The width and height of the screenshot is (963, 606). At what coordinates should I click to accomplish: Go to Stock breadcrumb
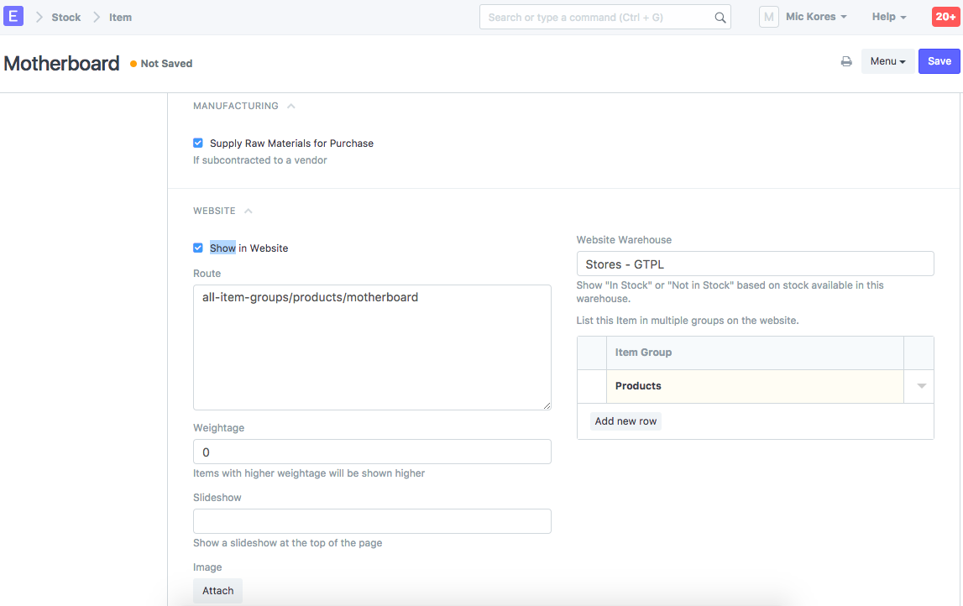click(66, 17)
